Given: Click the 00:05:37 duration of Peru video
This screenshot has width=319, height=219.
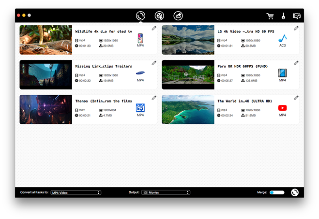Looking at the screenshot, I should tap(227, 81).
